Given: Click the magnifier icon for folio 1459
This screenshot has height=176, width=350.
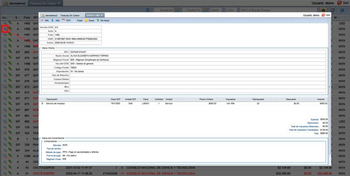Looking at the screenshot, I should coord(5,46).
